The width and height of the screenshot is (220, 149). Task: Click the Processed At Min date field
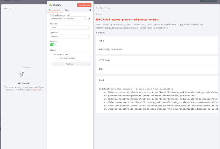coord(73,58)
